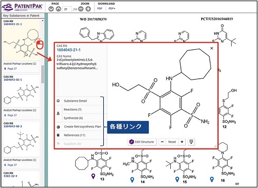Download the PDF+ version

click(112, 8)
